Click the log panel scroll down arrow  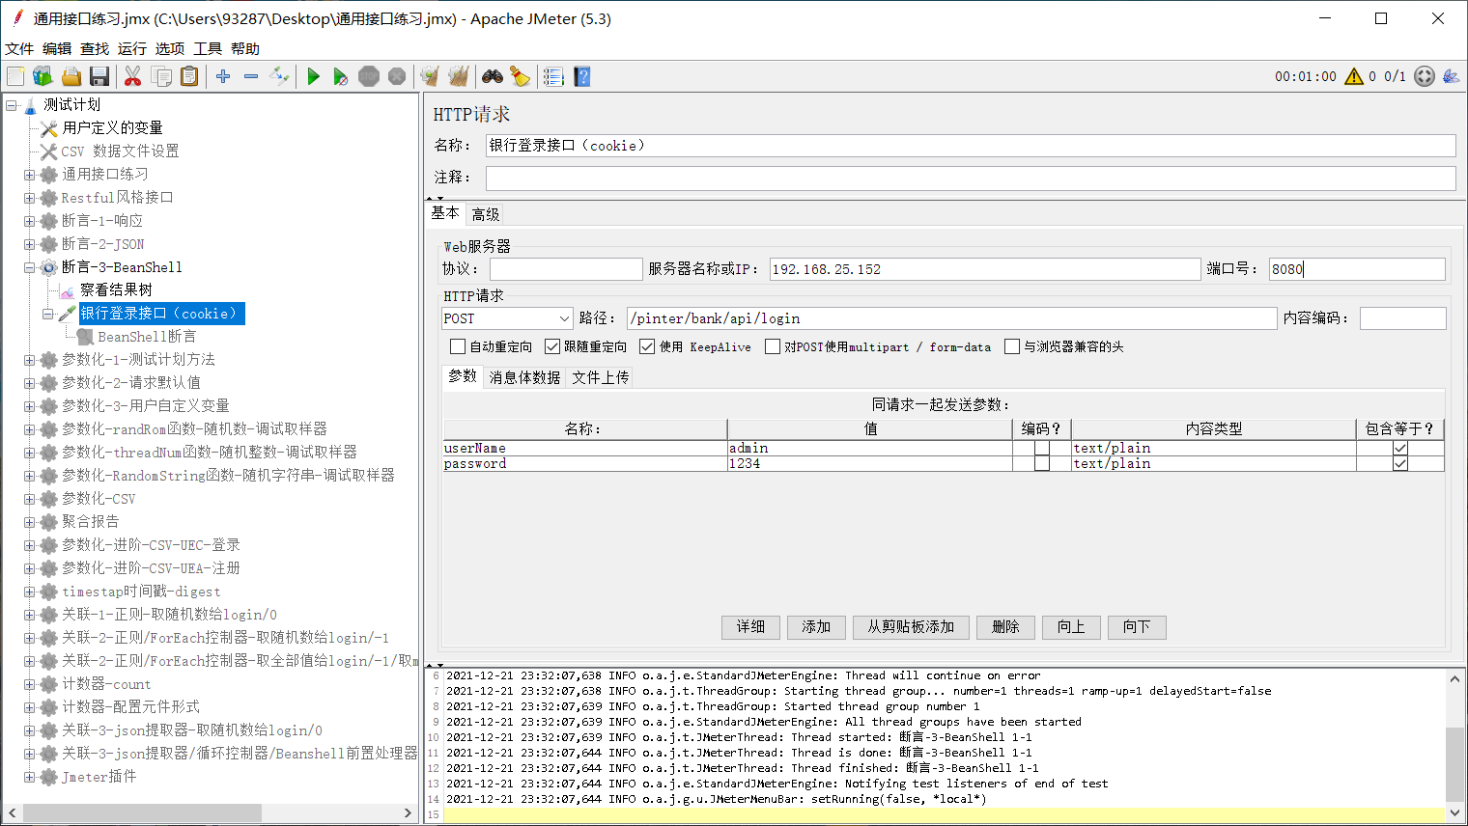(x=1454, y=813)
